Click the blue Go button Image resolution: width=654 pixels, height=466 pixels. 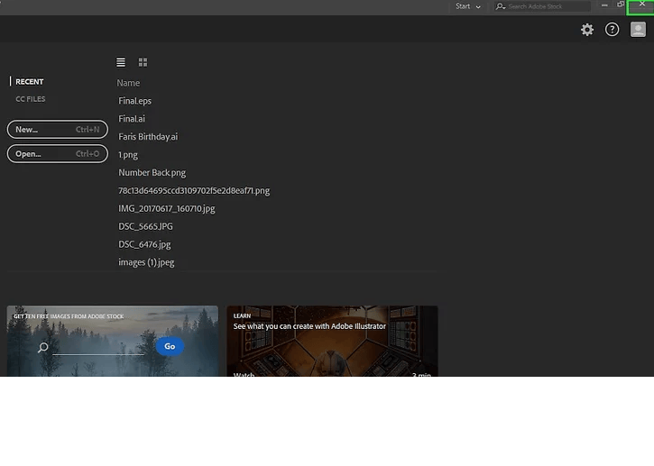[170, 346]
